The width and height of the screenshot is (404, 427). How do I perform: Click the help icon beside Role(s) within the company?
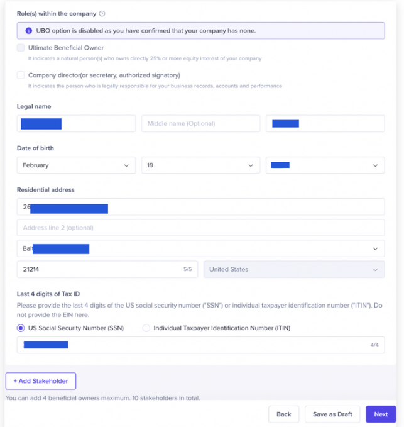(102, 14)
